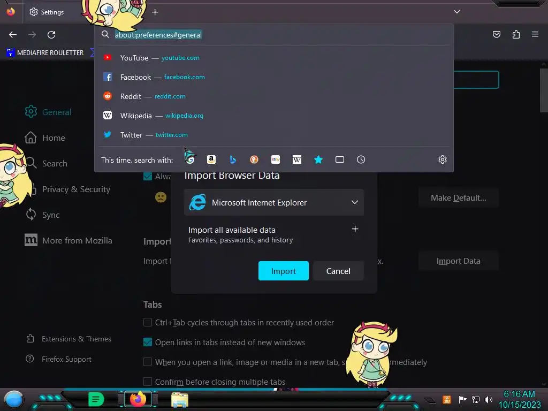This screenshot has width=548, height=411.
Task: Open the green notes taskbar app
Action: (96, 399)
